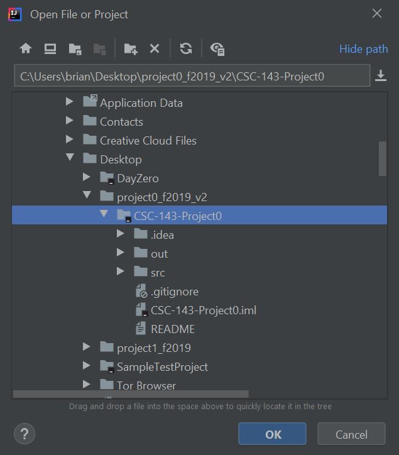Open path history download-arrow icon
This screenshot has width=399, height=455.
380,75
